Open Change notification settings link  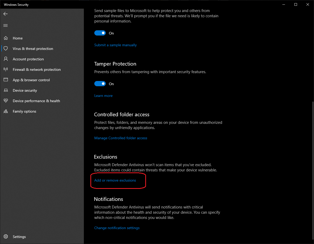(117, 228)
